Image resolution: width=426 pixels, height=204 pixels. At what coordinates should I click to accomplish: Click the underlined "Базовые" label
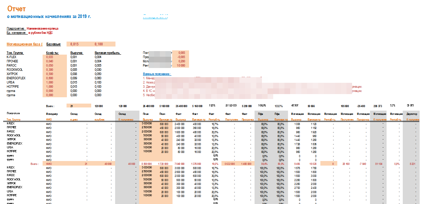pyautogui.click(x=54, y=44)
